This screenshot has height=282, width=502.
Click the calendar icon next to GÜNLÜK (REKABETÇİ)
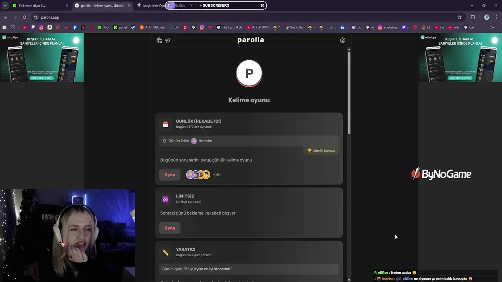tap(166, 125)
